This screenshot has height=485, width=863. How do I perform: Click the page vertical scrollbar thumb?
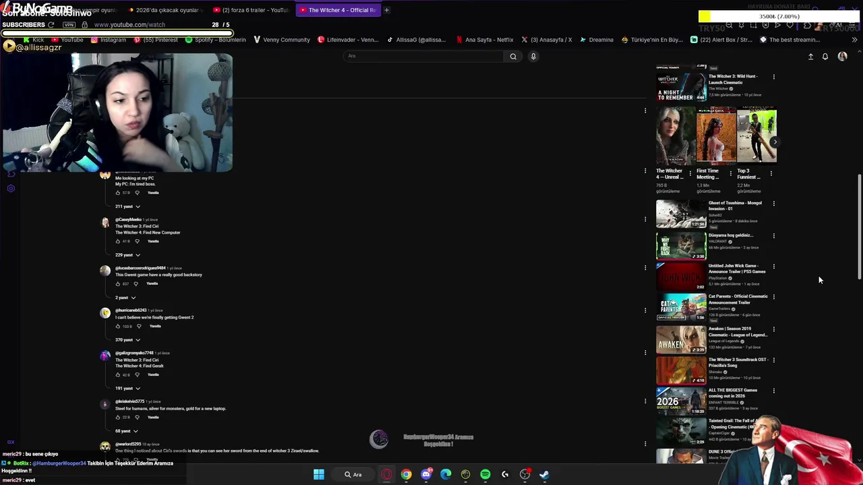tap(859, 228)
